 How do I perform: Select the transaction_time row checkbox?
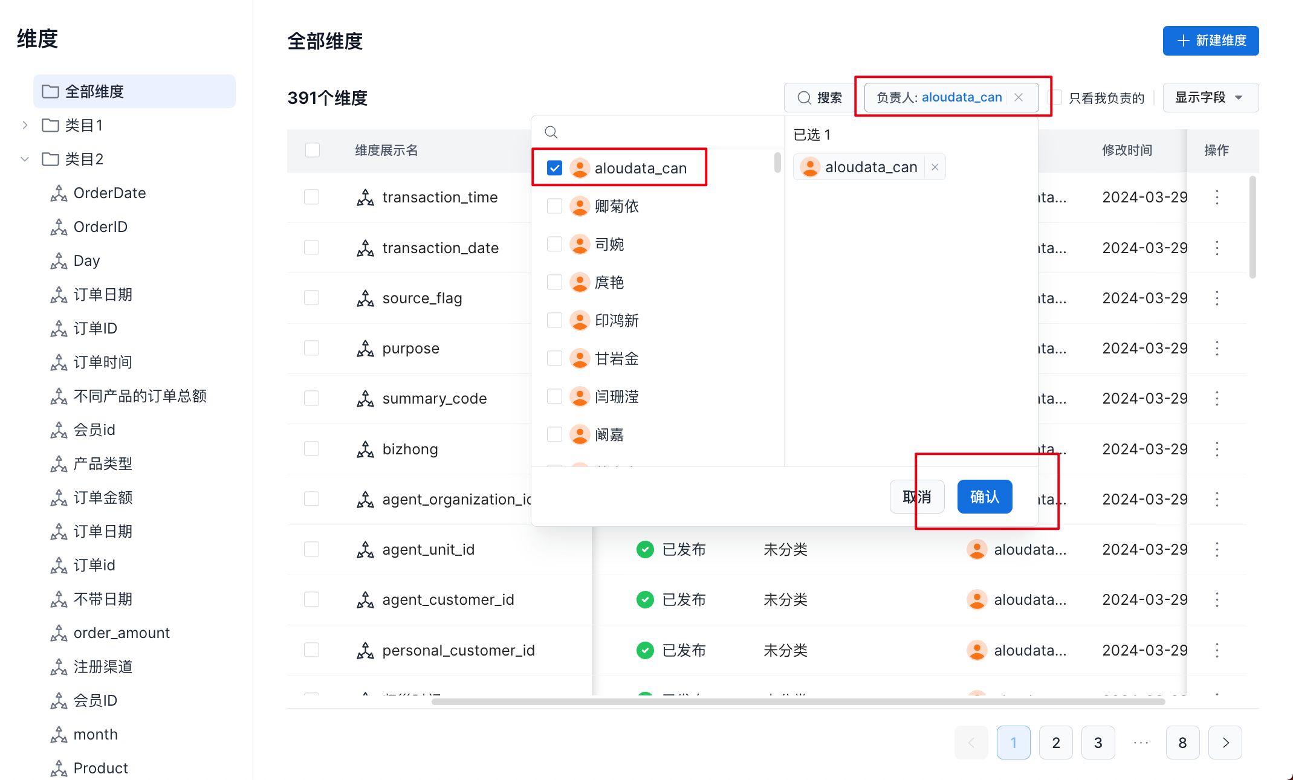point(311,197)
